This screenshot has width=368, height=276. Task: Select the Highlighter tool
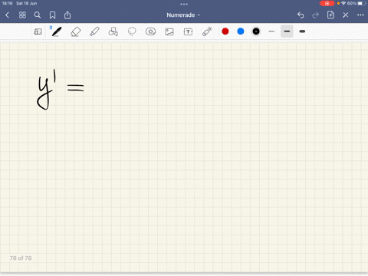click(x=94, y=31)
